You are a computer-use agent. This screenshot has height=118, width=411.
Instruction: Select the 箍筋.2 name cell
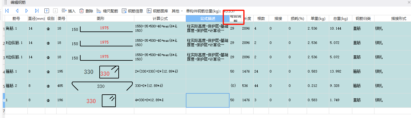[x=16, y=86]
